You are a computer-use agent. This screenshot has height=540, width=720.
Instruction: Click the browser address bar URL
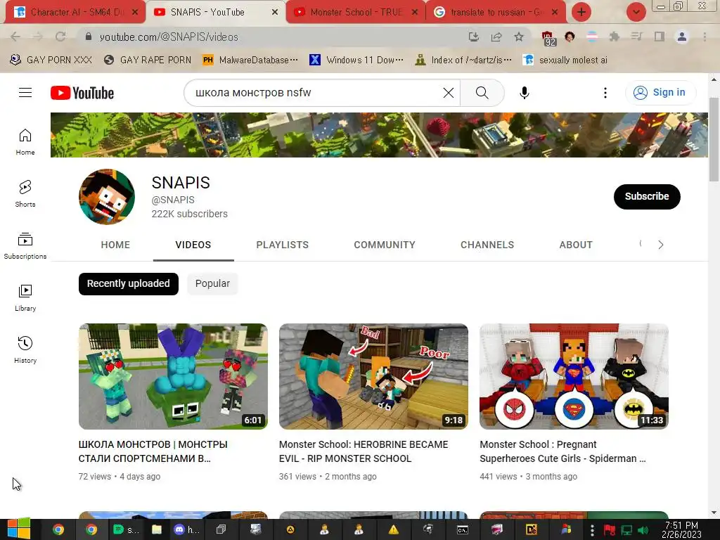(x=169, y=37)
